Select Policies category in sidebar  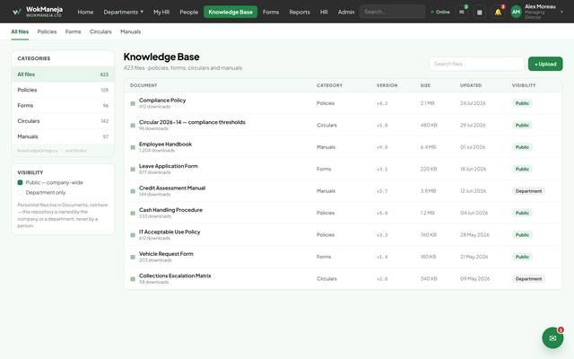point(63,90)
